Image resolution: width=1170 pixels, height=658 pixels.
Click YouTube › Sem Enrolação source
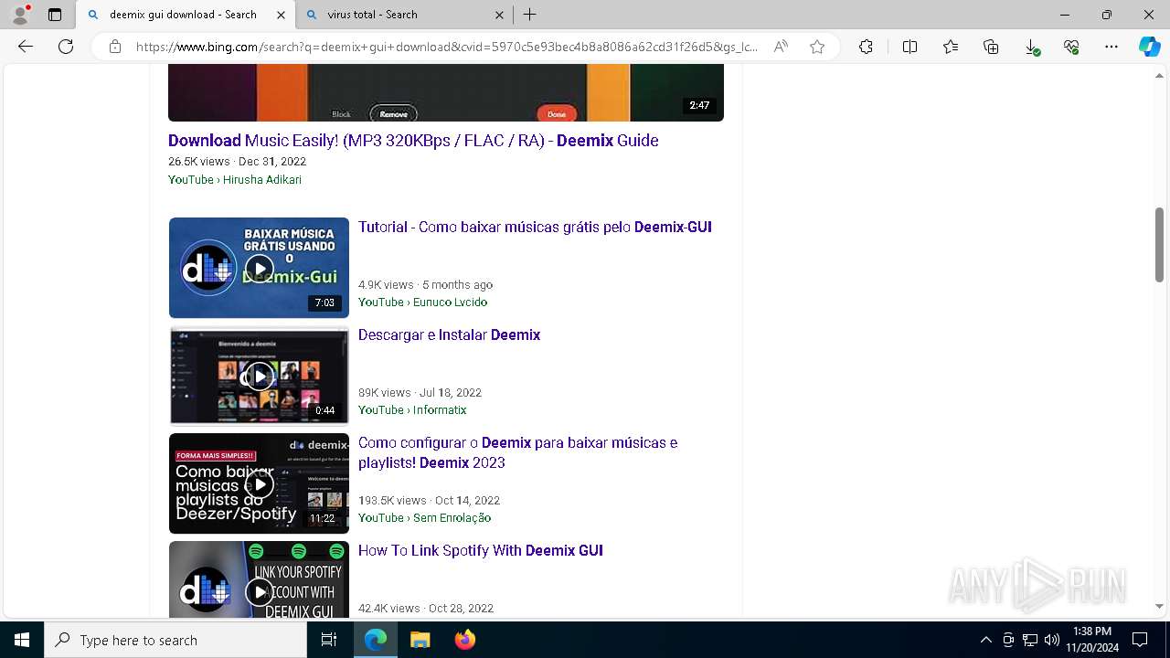[x=424, y=518]
